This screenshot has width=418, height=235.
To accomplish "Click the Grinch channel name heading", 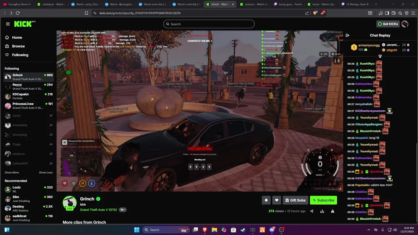I will tap(87, 199).
